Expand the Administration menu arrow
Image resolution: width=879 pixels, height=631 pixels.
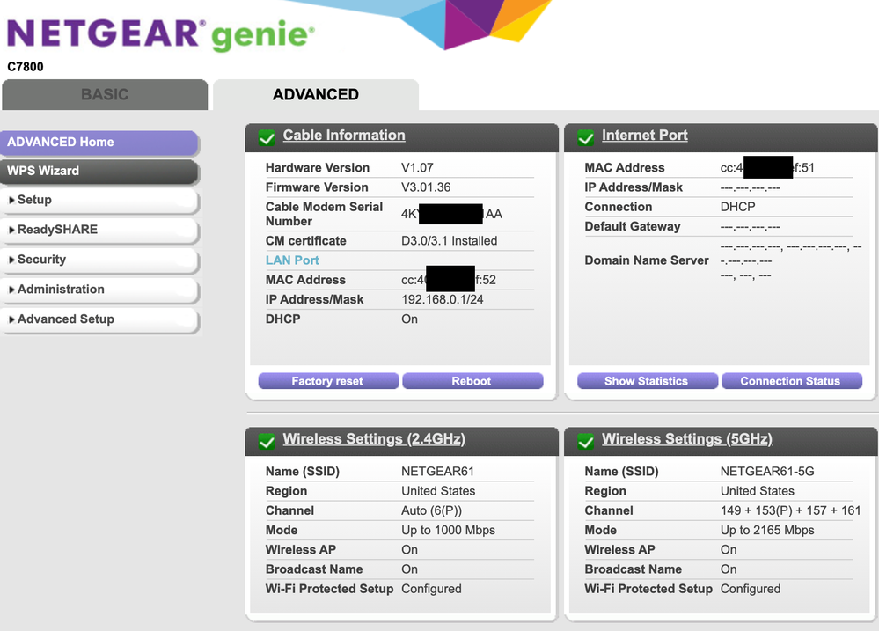click(x=11, y=290)
